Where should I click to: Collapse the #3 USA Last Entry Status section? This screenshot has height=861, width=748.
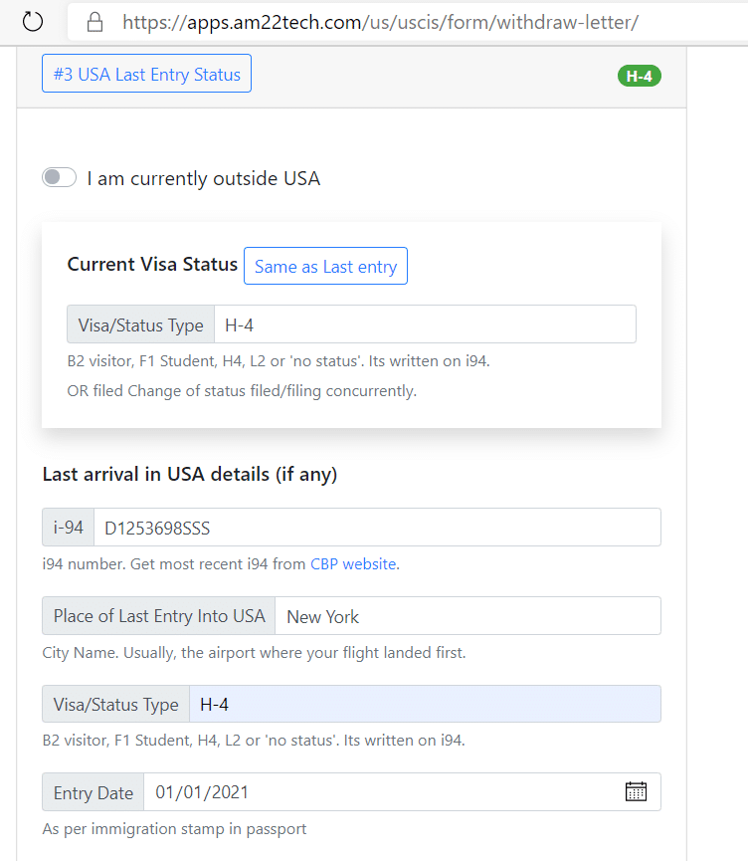tap(146, 74)
